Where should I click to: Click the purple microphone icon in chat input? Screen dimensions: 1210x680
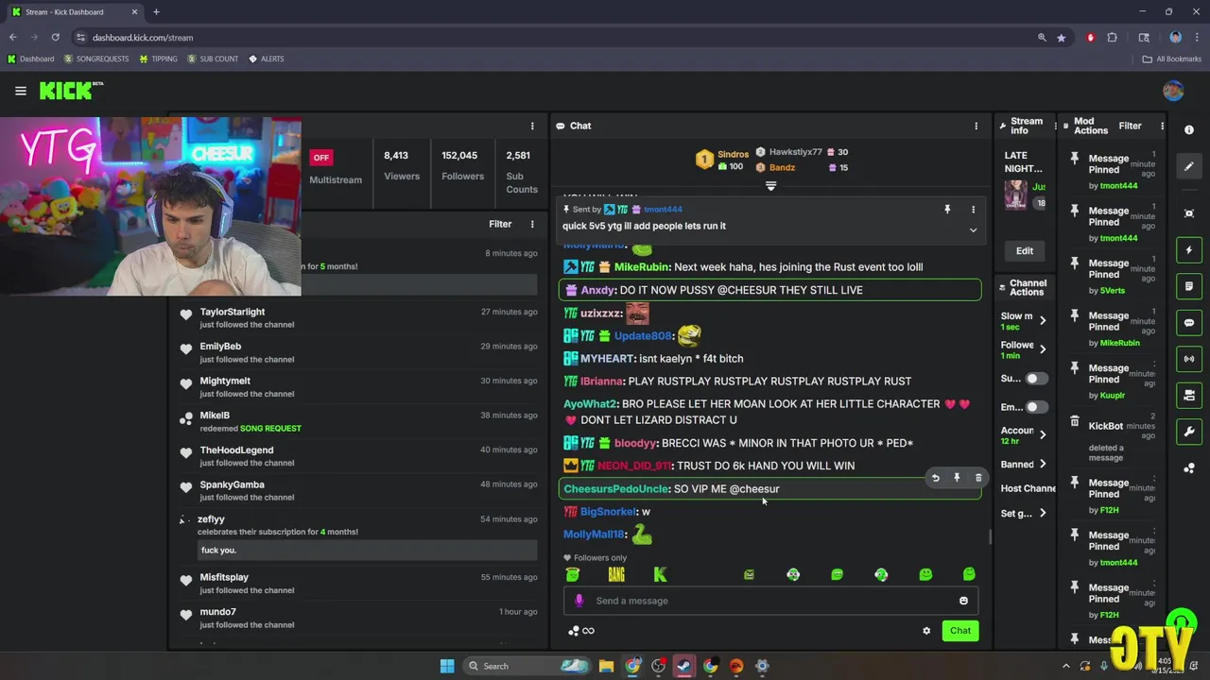click(579, 601)
